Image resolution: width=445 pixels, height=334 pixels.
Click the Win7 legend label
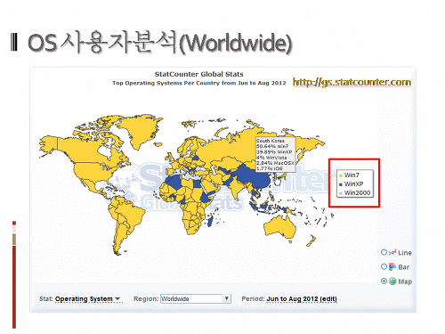(x=352, y=175)
